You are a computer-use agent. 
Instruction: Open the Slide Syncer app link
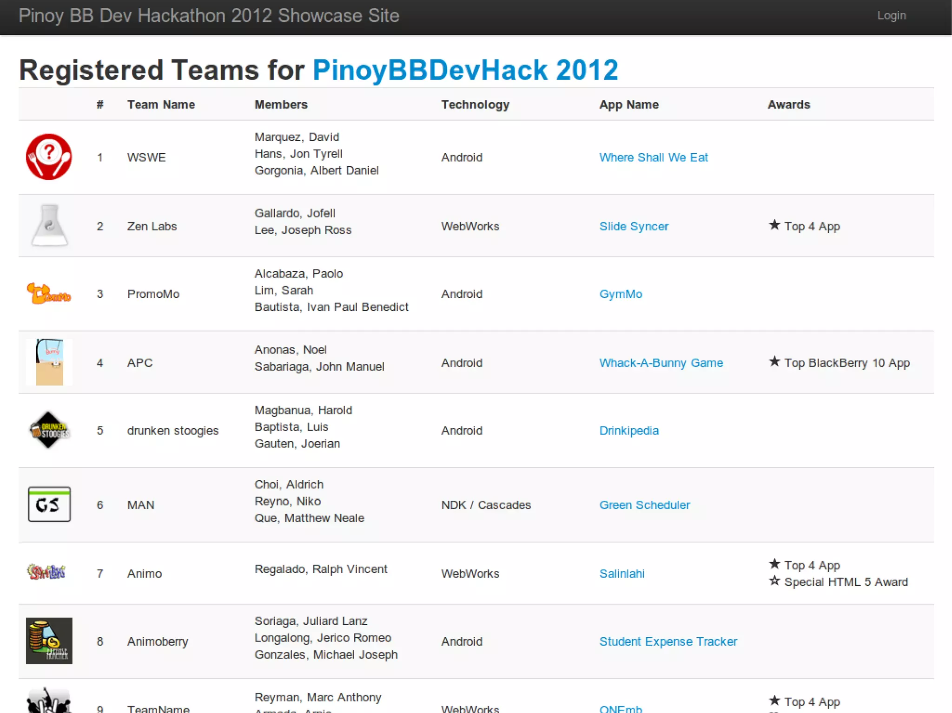(634, 226)
